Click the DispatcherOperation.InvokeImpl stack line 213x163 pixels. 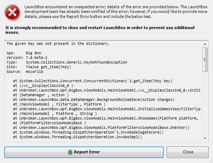tap(78, 137)
